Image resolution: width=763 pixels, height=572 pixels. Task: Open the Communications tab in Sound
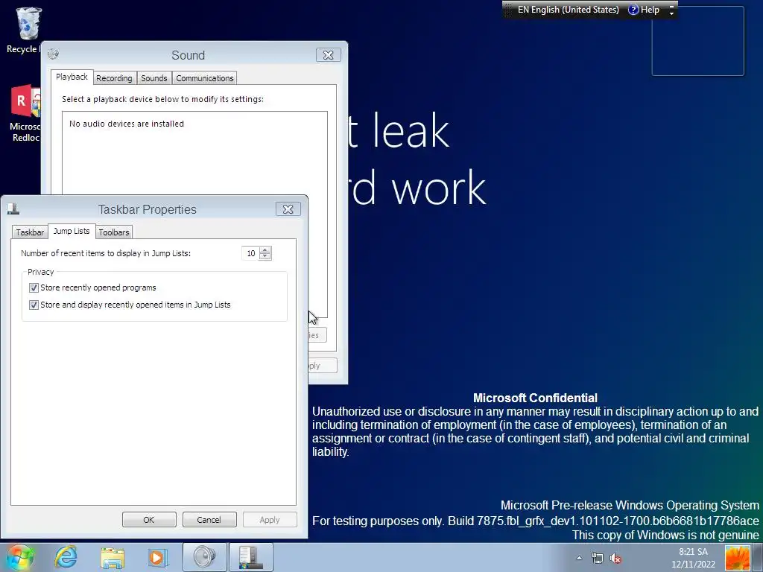pyautogui.click(x=204, y=77)
